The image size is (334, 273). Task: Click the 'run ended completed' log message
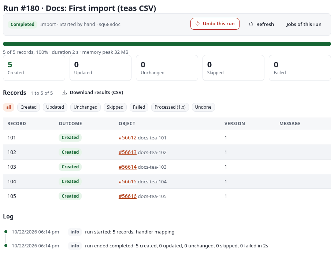pyautogui.click(x=177, y=246)
